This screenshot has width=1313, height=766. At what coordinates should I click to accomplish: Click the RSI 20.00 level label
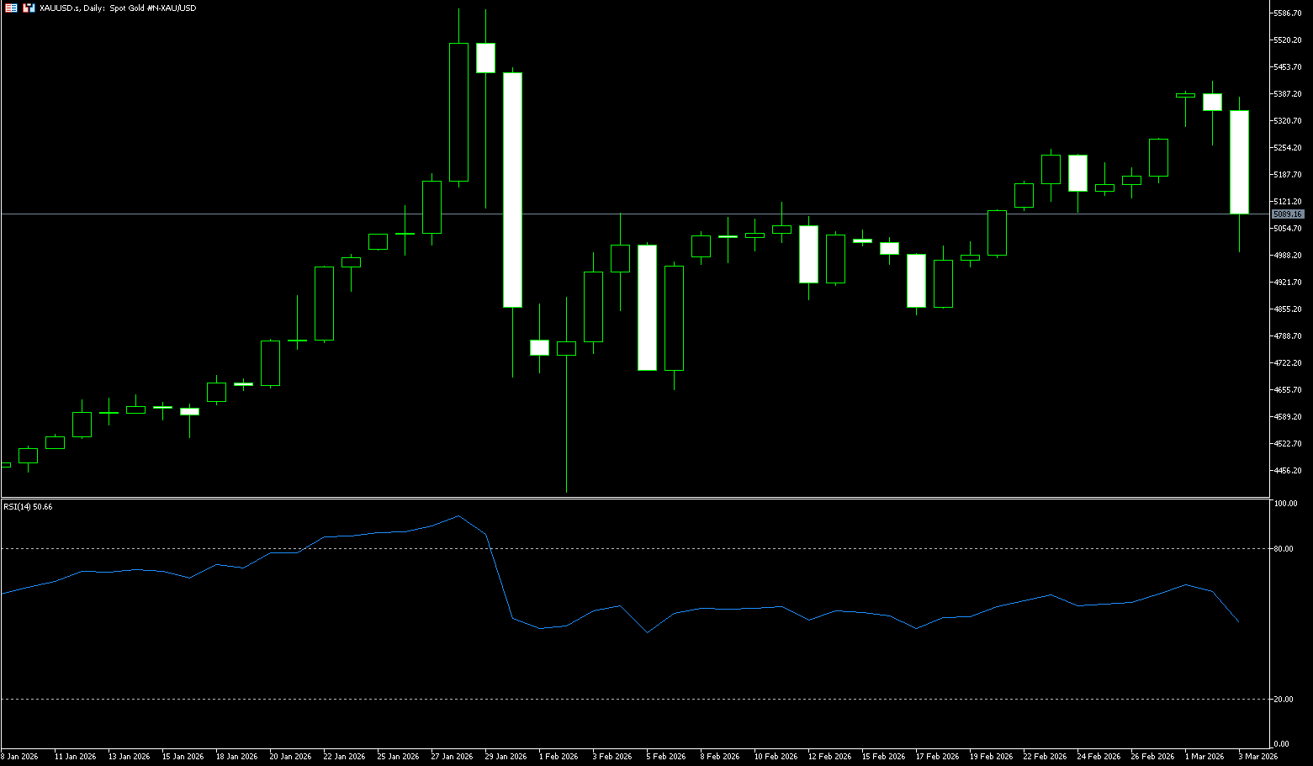(x=1284, y=700)
